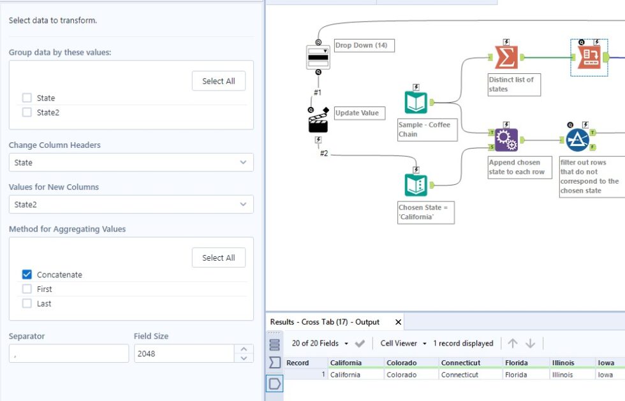Click Select All for grouping values
Image resolution: width=625 pixels, height=401 pixels.
tap(219, 81)
